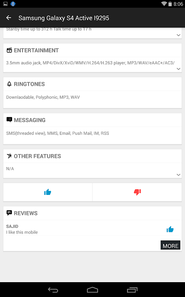Screen dimensions: 185x297
Task: Expand the Other Features chevron
Action: click(x=178, y=174)
